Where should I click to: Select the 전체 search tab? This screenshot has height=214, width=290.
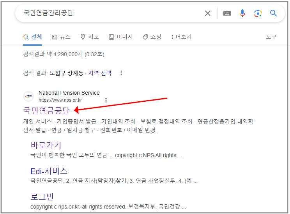[33, 37]
